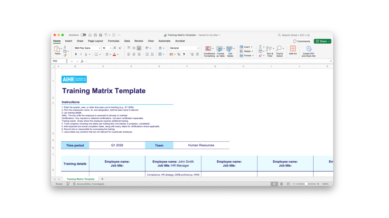Click the Format Painter brush icon
This screenshot has width=389, height=218.
coord(65,55)
